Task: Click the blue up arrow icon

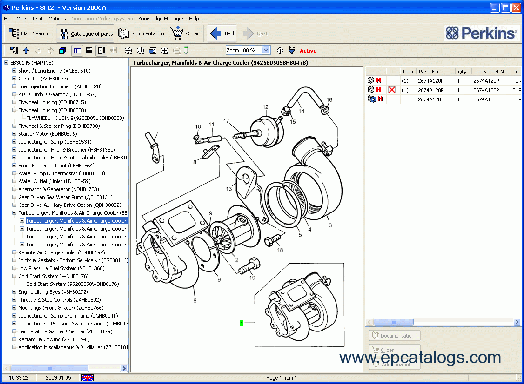Action: click(26, 50)
